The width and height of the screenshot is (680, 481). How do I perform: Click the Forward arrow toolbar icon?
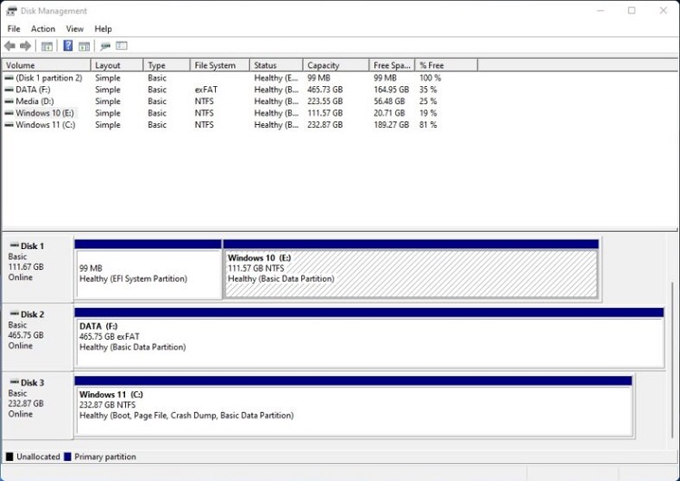pos(25,46)
